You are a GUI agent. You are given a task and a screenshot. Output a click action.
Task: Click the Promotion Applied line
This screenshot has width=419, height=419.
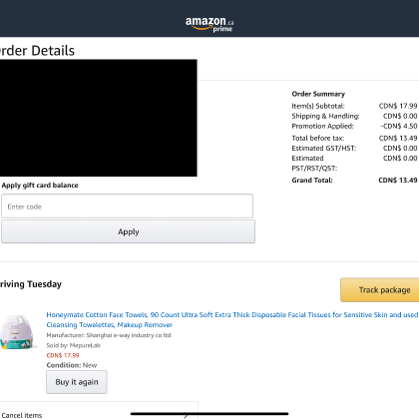(354, 126)
